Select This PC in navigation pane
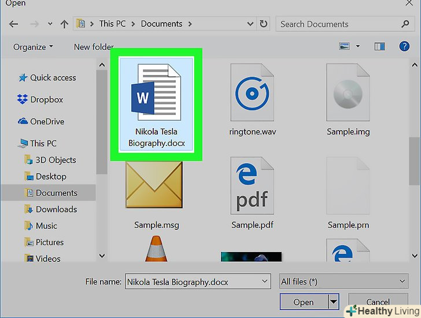 tap(37, 143)
